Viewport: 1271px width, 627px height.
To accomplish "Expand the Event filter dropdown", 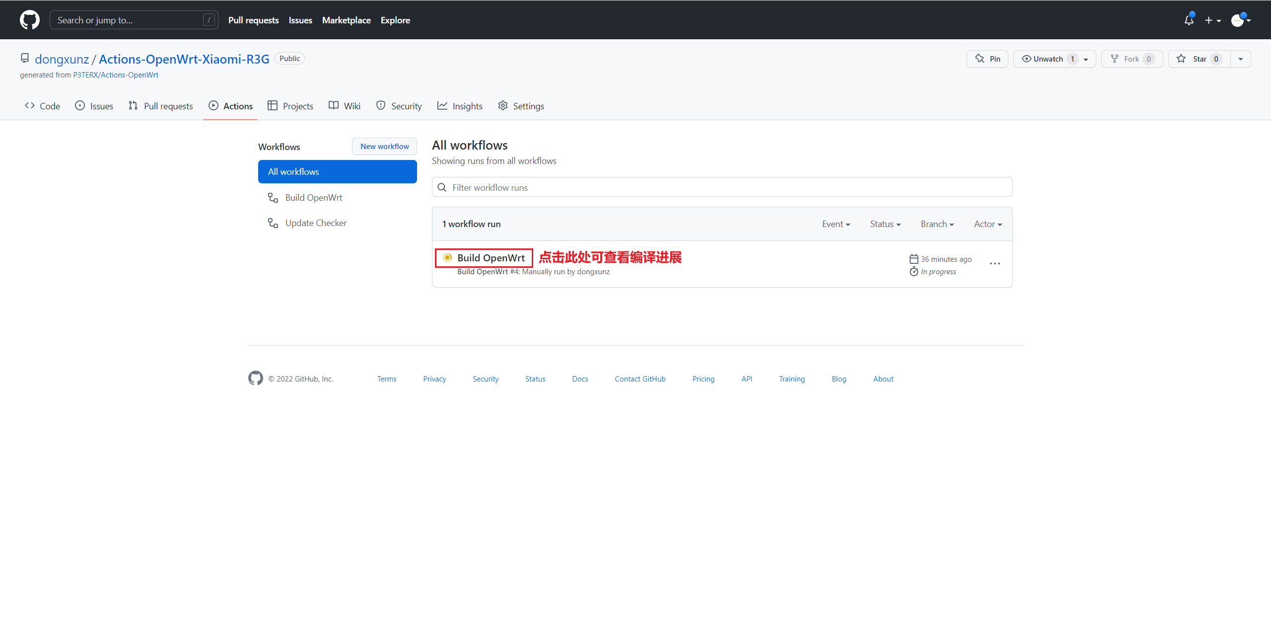I will (836, 224).
